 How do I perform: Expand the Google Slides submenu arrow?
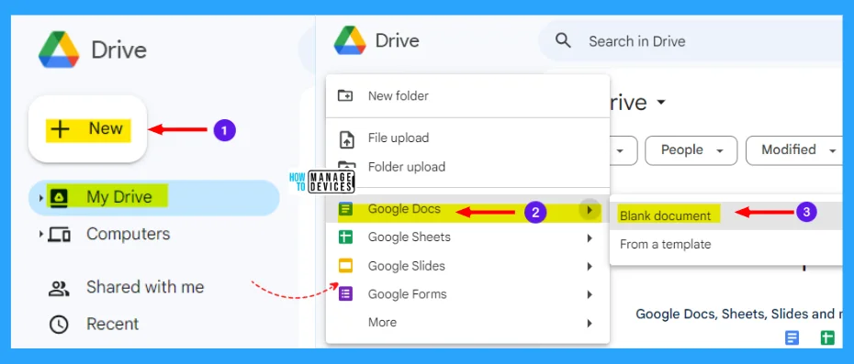(x=590, y=267)
